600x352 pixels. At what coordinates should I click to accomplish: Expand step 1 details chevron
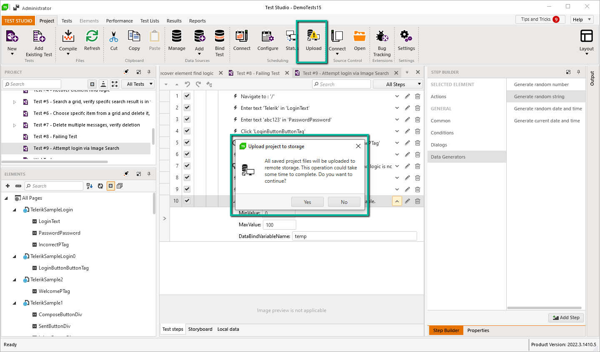(397, 96)
